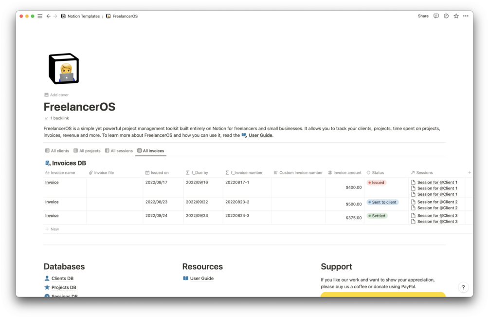Click the Sessions column header
489x318 pixels.
[x=436, y=172]
